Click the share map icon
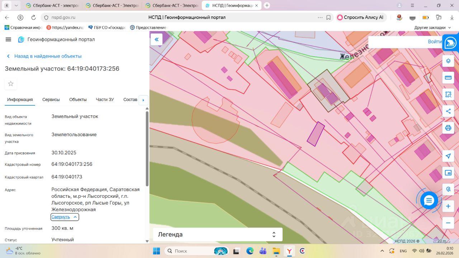Viewport: 459px width, 258px height. tap(448, 111)
